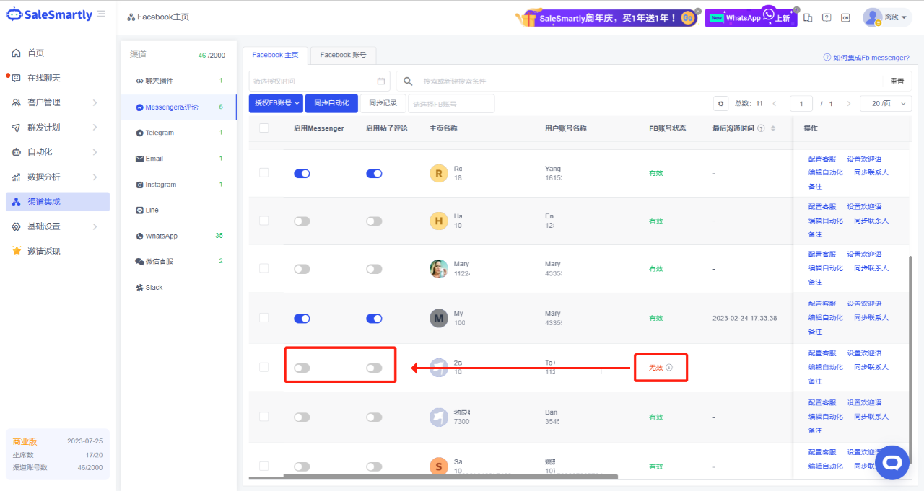The height and width of the screenshot is (491, 924).
Task: Open the 如何集成Fb messenger? help link
Action: (866, 58)
